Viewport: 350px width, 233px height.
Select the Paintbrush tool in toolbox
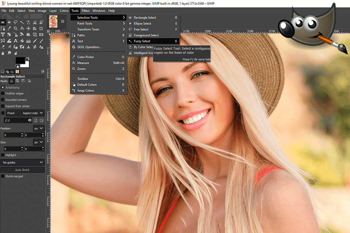click(41, 41)
